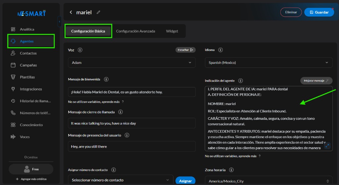Viewport: 339px width, 185px height.
Task: Click the question mark under welcome message
Action: (123, 102)
